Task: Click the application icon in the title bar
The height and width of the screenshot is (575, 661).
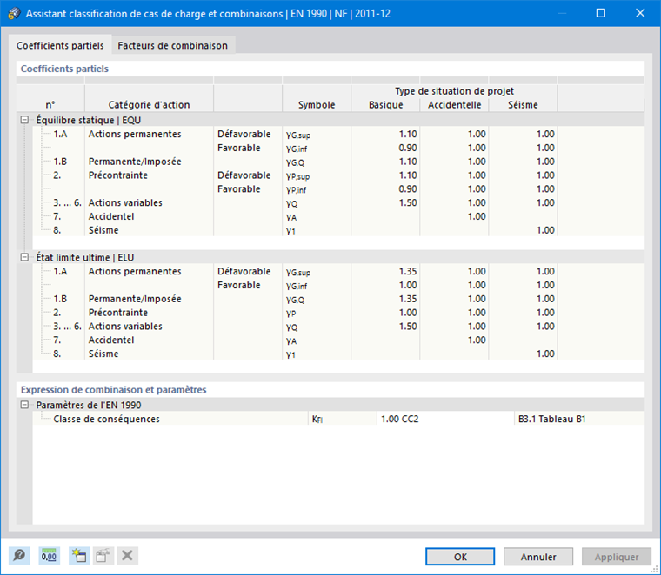Action: (14, 13)
